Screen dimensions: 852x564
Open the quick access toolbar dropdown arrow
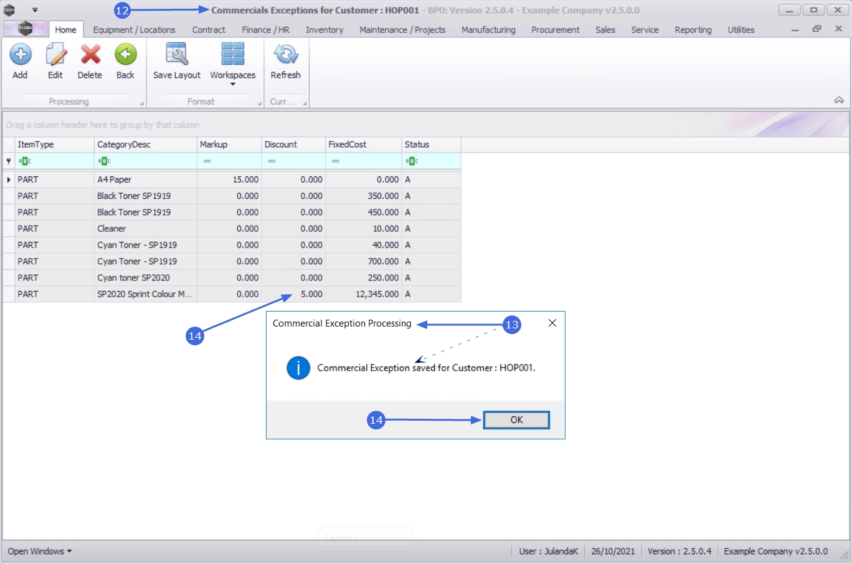click(35, 10)
